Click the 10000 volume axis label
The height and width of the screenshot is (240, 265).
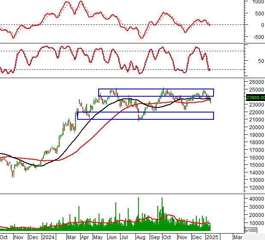click(256, 223)
